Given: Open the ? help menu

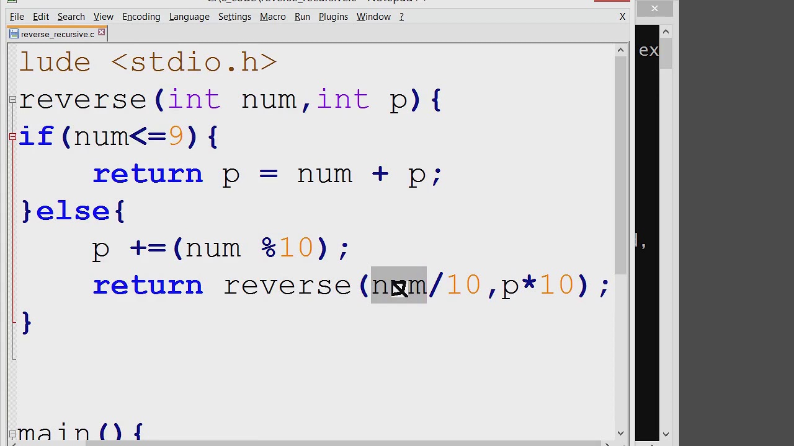Looking at the screenshot, I should click(401, 17).
